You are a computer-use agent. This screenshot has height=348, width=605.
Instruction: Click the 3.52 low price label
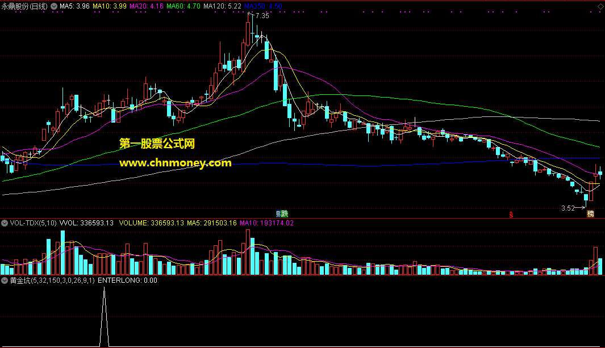pos(568,208)
